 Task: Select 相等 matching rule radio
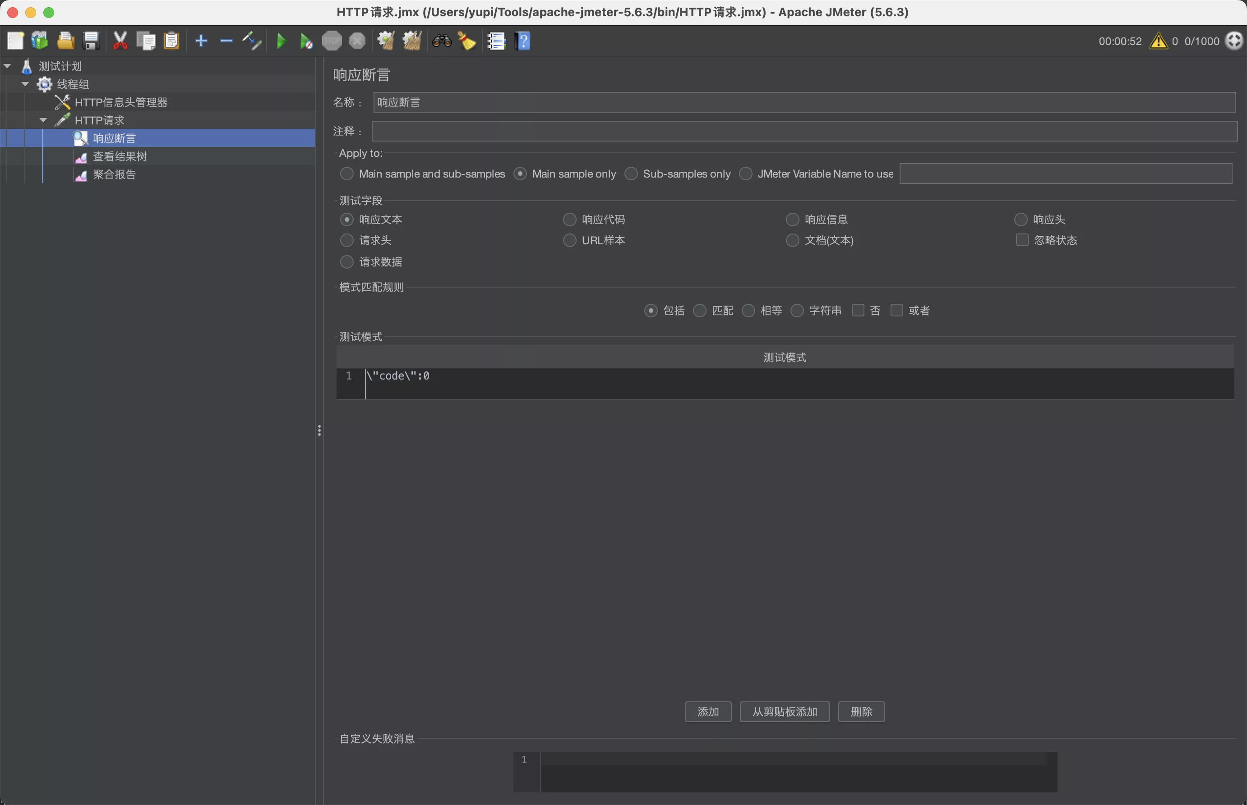(x=748, y=311)
